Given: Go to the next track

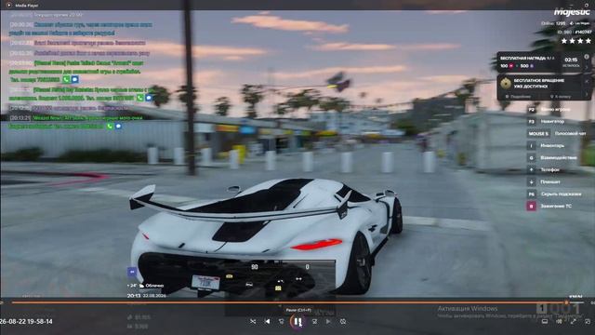Looking at the screenshot, I should click(328, 321).
